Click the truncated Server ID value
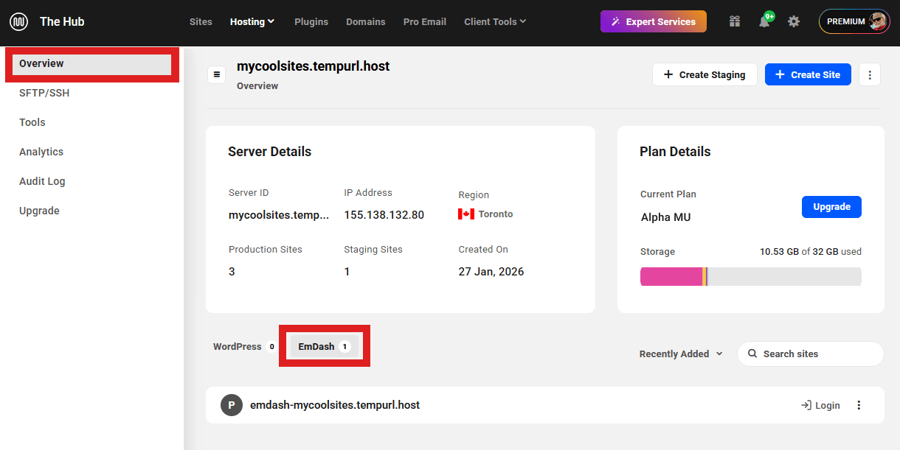 (279, 215)
